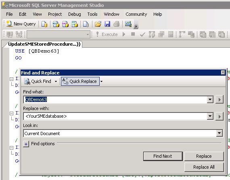
Task: Click the USE keyword in editor
Action: click(20, 51)
